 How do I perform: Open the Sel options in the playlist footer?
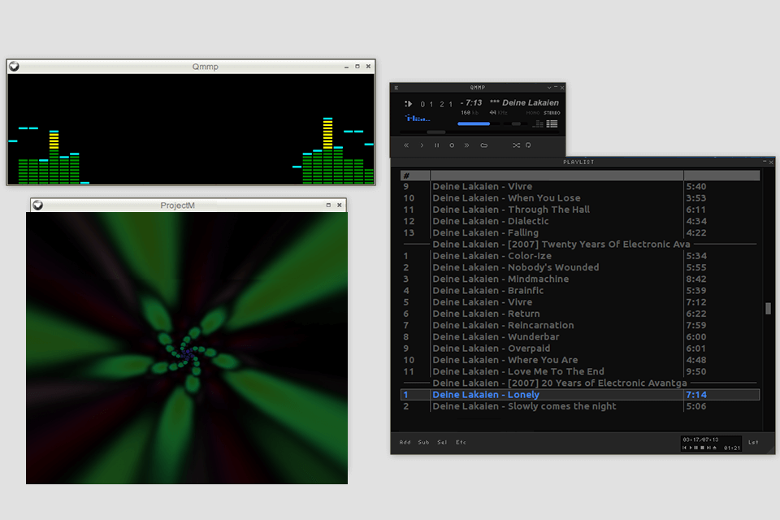[x=441, y=443]
